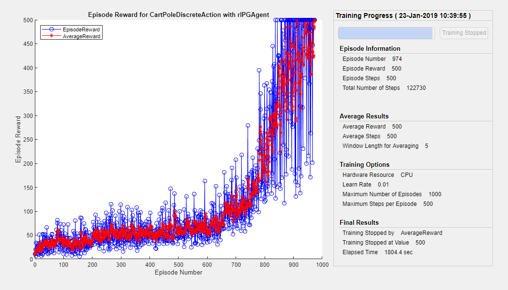This screenshot has height=290, width=508.
Task: Click the Average Results section heading
Action: click(364, 116)
